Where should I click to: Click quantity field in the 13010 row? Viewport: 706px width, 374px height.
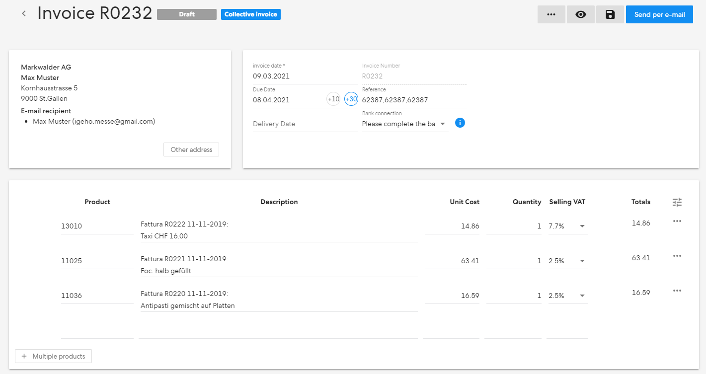pyautogui.click(x=514, y=226)
